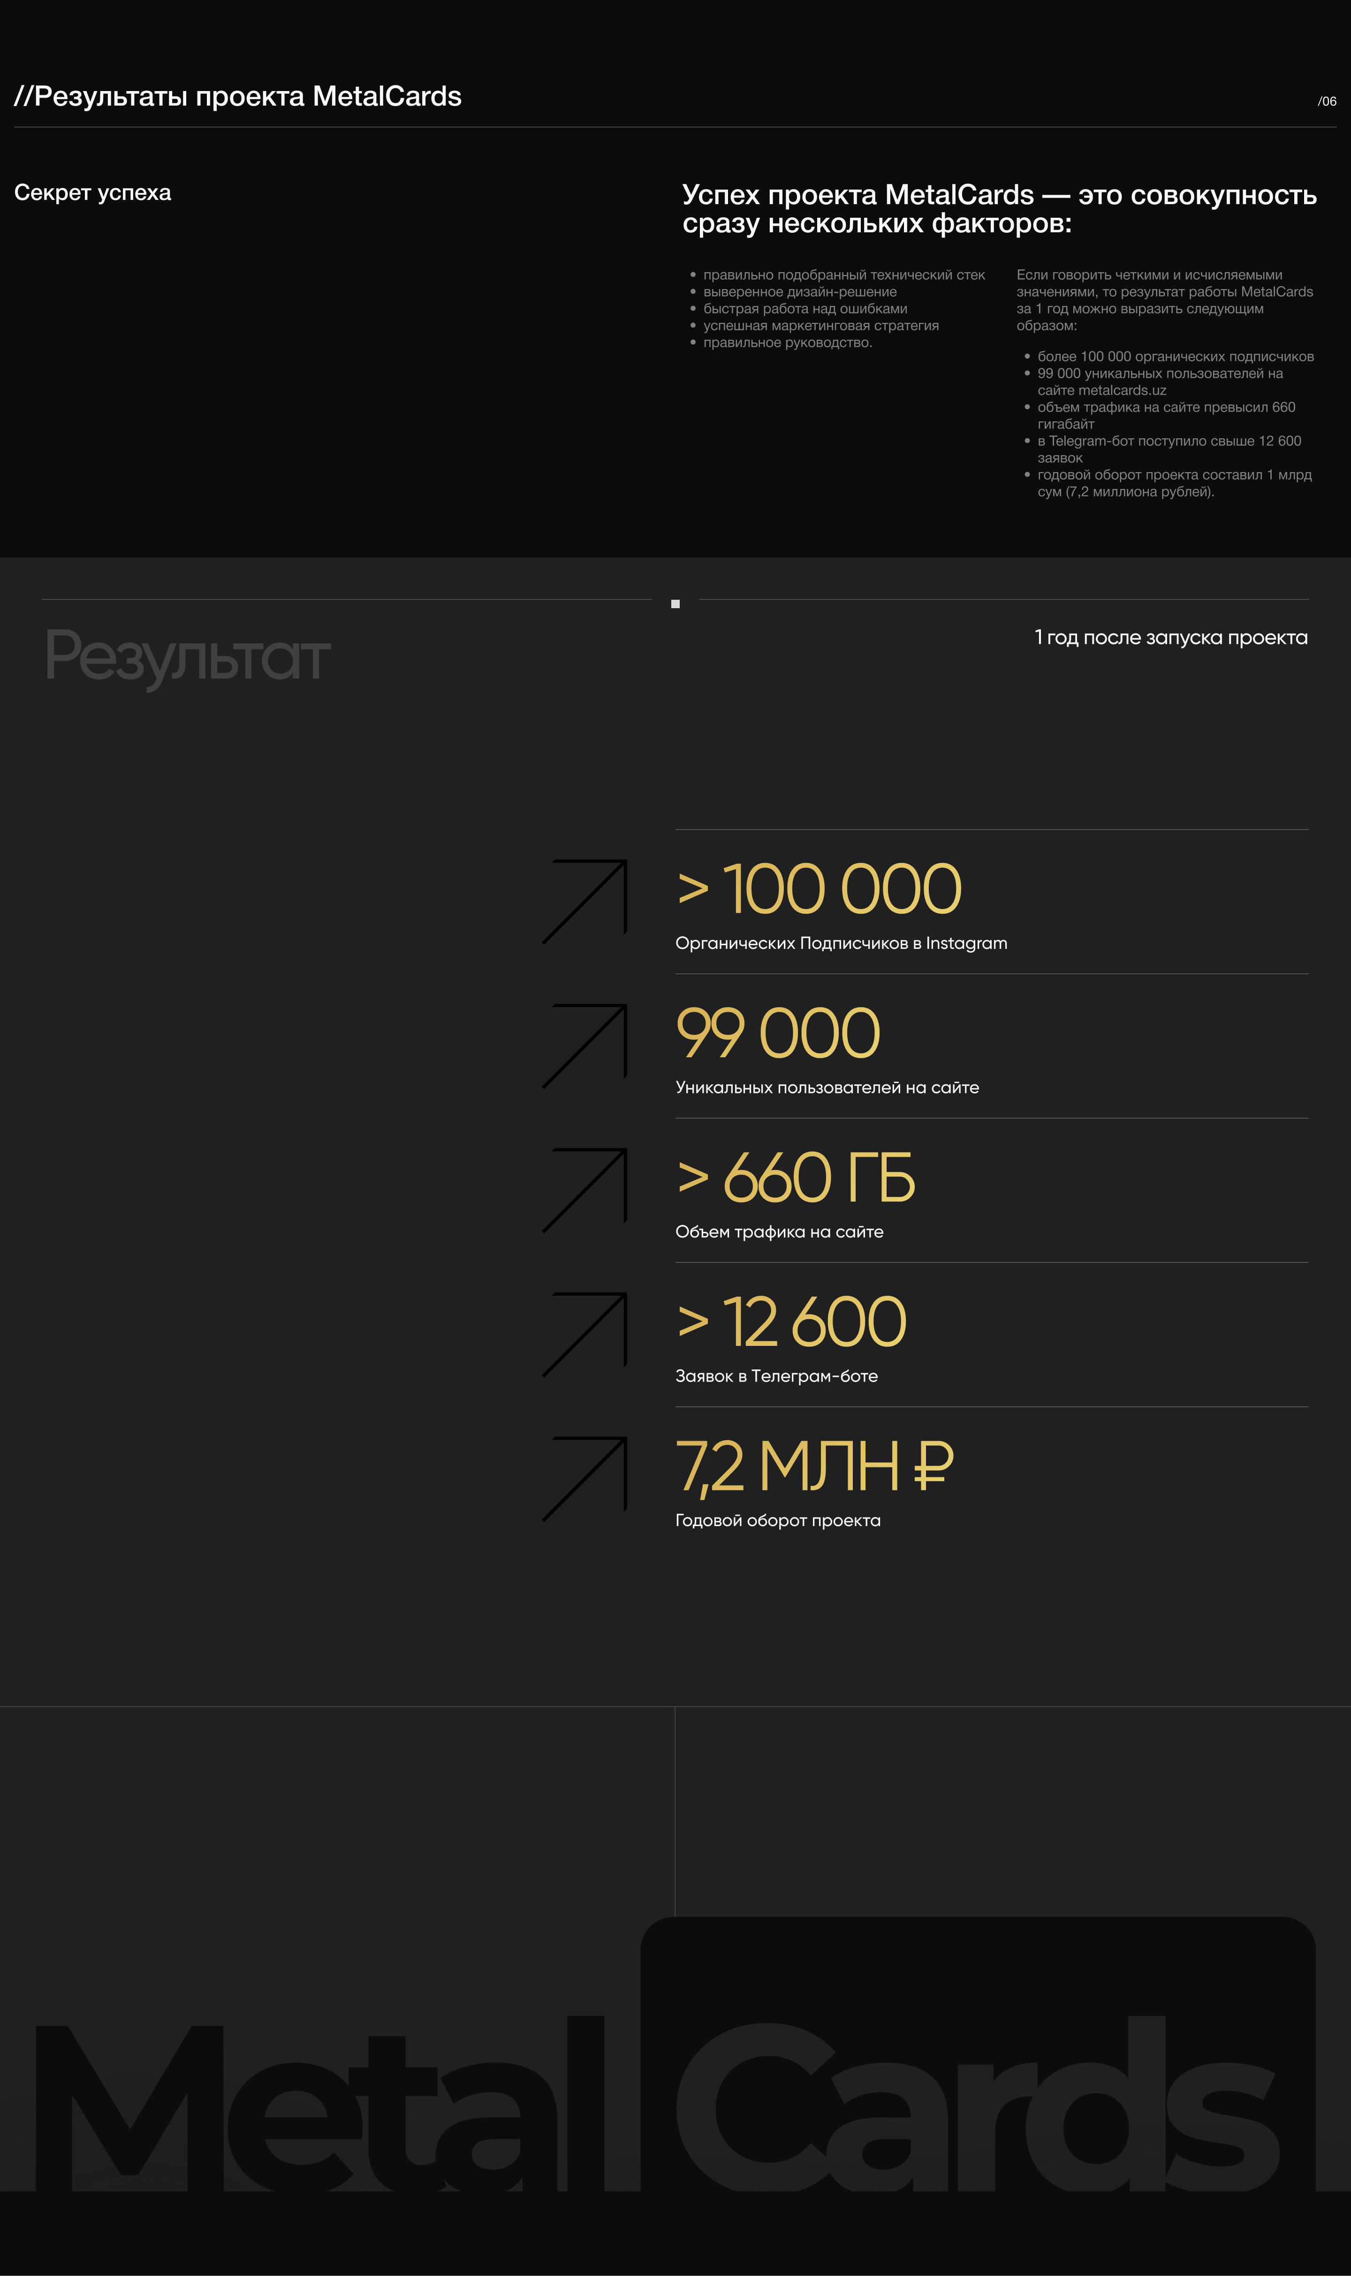The width and height of the screenshot is (1351, 2276).
Task: Click the gold number 99 000
Action: pos(778,1033)
